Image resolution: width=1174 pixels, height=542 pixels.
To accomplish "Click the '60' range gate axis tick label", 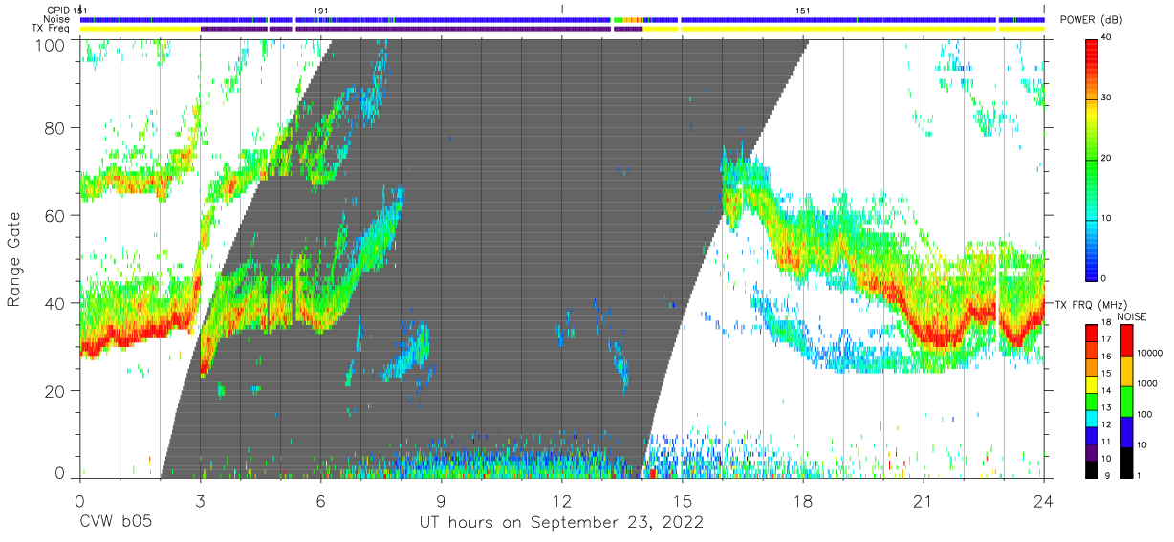I will point(55,215).
